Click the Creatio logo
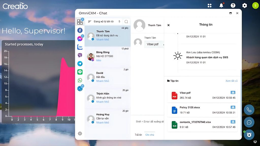 tap(15, 6)
